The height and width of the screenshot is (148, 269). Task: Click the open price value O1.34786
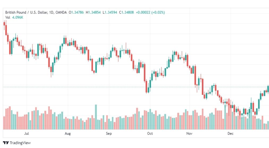tap(76, 12)
